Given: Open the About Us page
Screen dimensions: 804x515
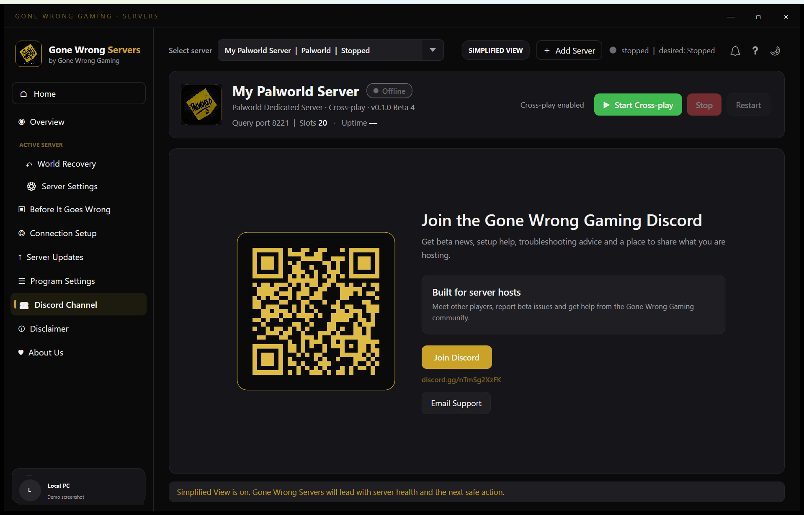Looking at the screenshot, I should [x=79, y=353].
